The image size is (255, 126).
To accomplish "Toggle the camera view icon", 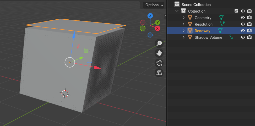I will coord(159,63).
